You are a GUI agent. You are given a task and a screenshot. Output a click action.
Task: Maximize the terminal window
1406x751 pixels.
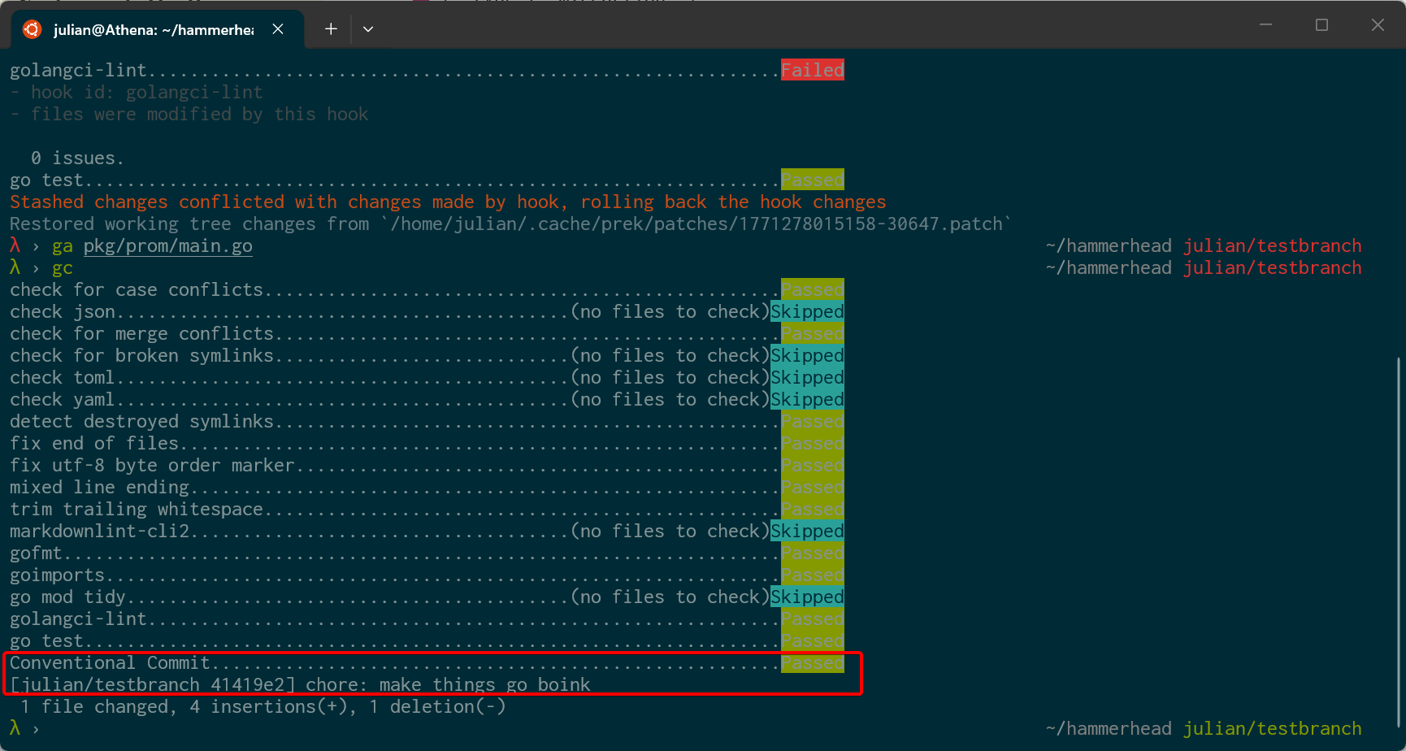(1321, 25)
